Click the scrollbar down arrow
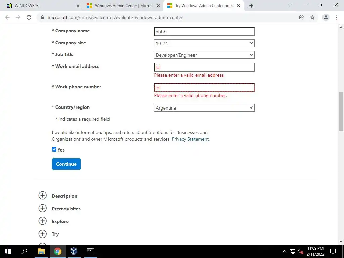Screen dimensions: 344x258 (x=341, y=242)
